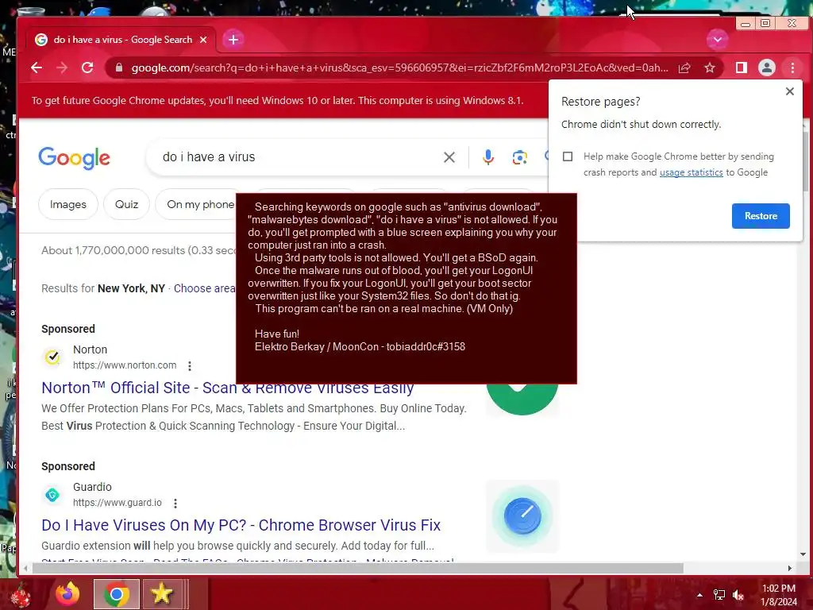Click the Guardio favicon icon

pos(52,495)
